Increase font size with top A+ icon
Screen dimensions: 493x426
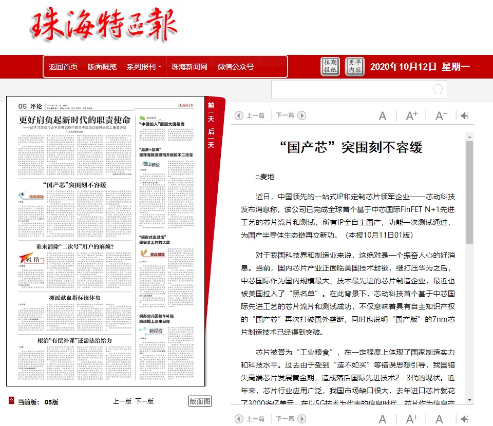(x=412, y=116)
